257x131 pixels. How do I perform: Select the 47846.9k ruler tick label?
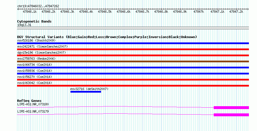pos(180,12)
